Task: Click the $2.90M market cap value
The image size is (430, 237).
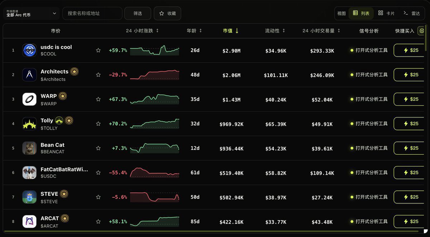Action: pyautogui.click(x=231, y=51)
